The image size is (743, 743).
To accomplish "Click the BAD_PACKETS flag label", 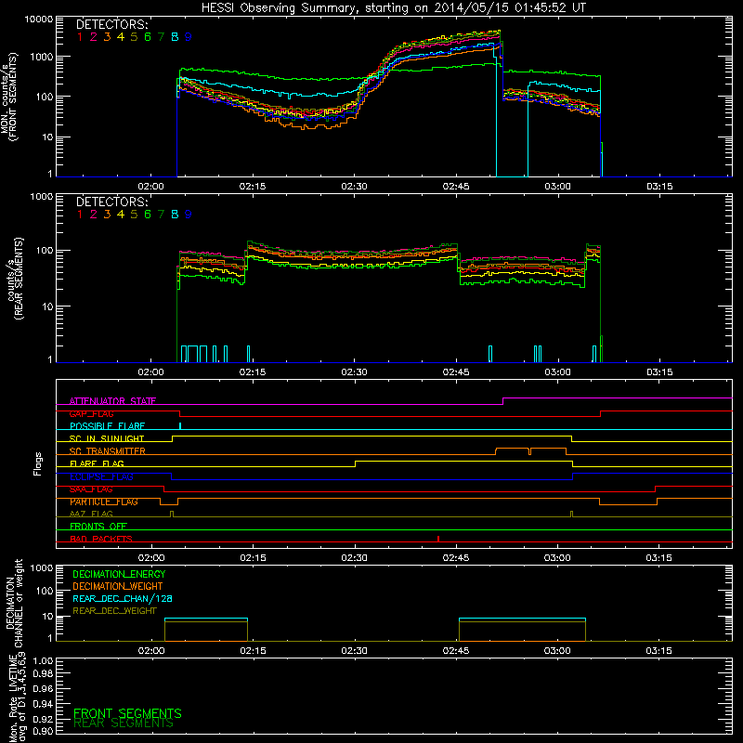I will (101, 539).
